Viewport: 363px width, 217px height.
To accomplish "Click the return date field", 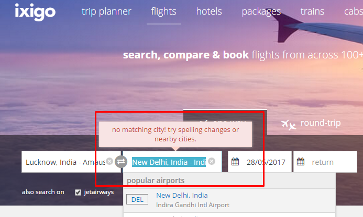I will (325, 162).
